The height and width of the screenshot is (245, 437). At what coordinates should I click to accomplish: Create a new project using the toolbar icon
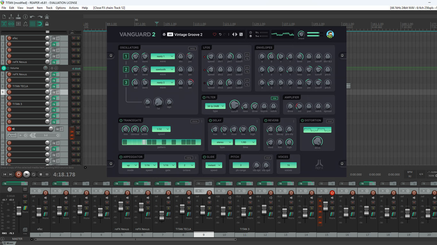point(4,17)
